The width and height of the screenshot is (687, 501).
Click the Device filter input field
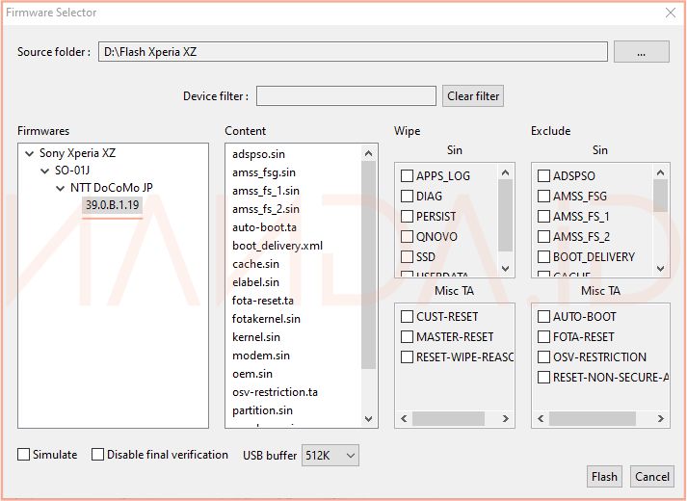click(x=346, y=96)
